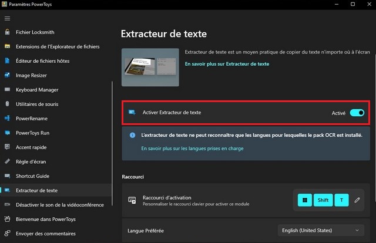Click the Bienvenue dans PowerToys icon
The height and width of the screenshot is (243, 376).
click(x=8, y=219)
